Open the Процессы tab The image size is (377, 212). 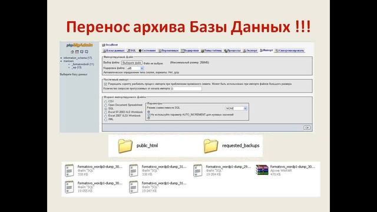(x=232, y=51)
